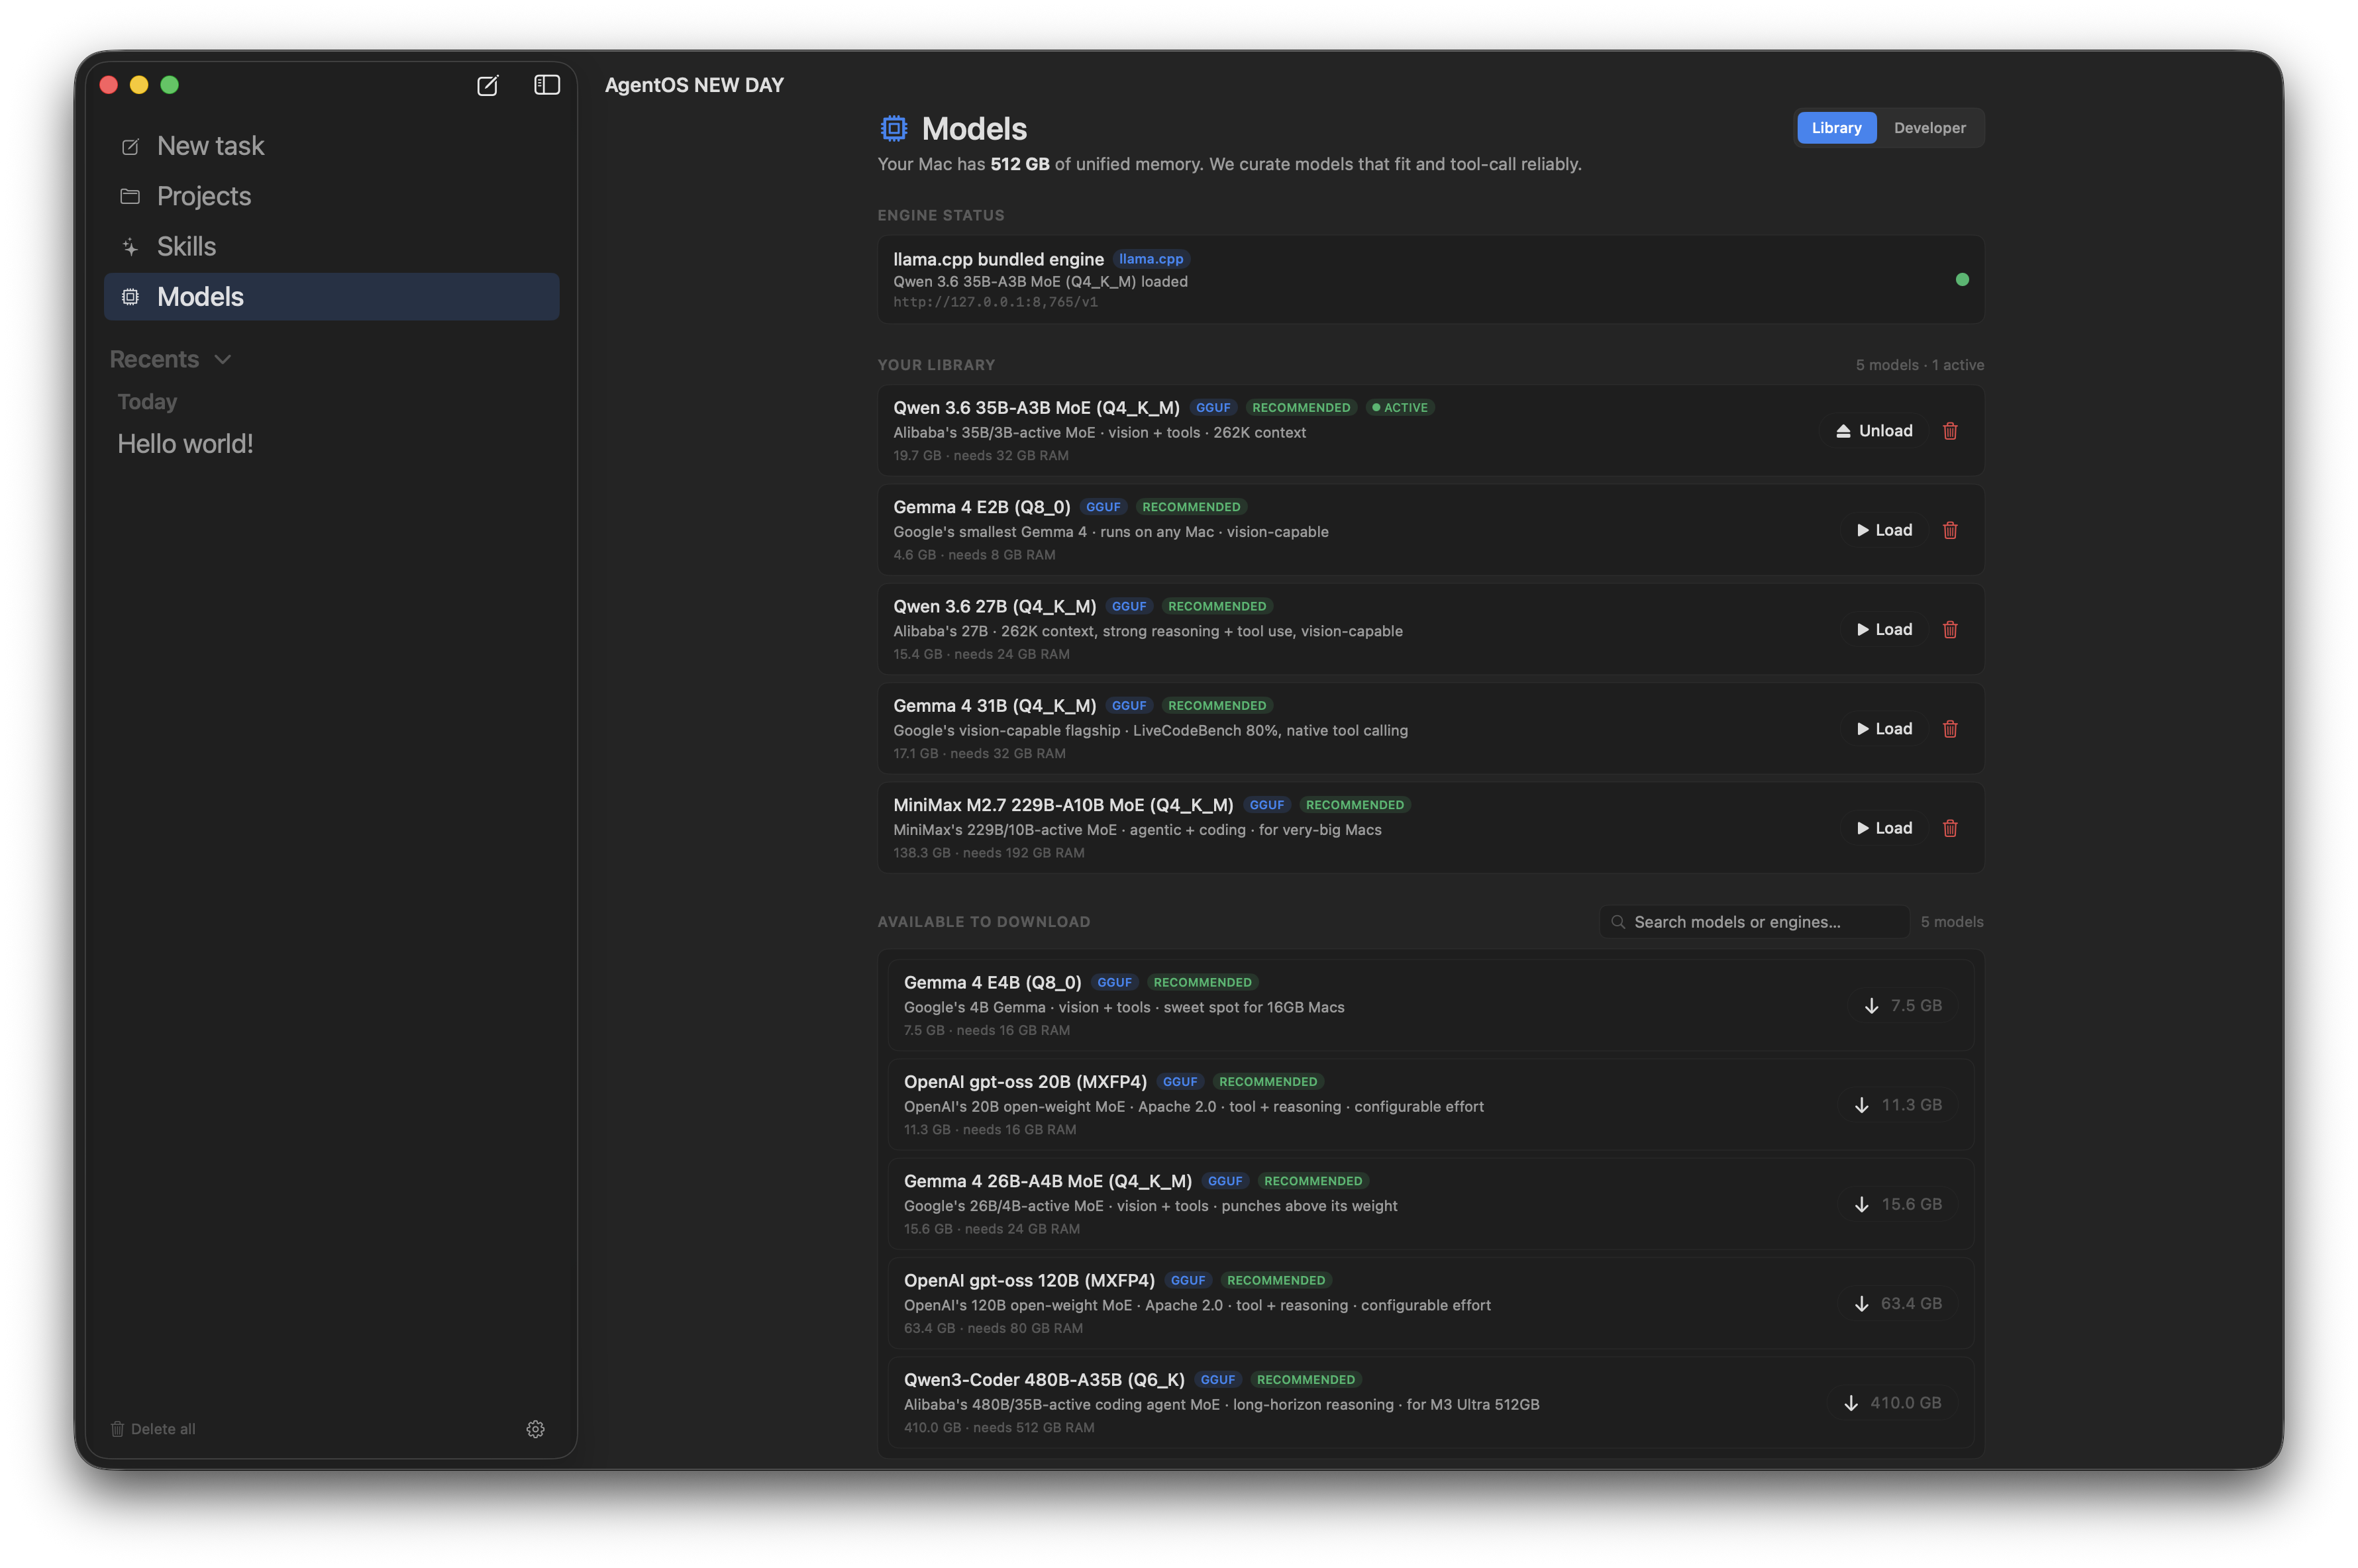Load the Gemma 4 31B model

click(1884, 729)
